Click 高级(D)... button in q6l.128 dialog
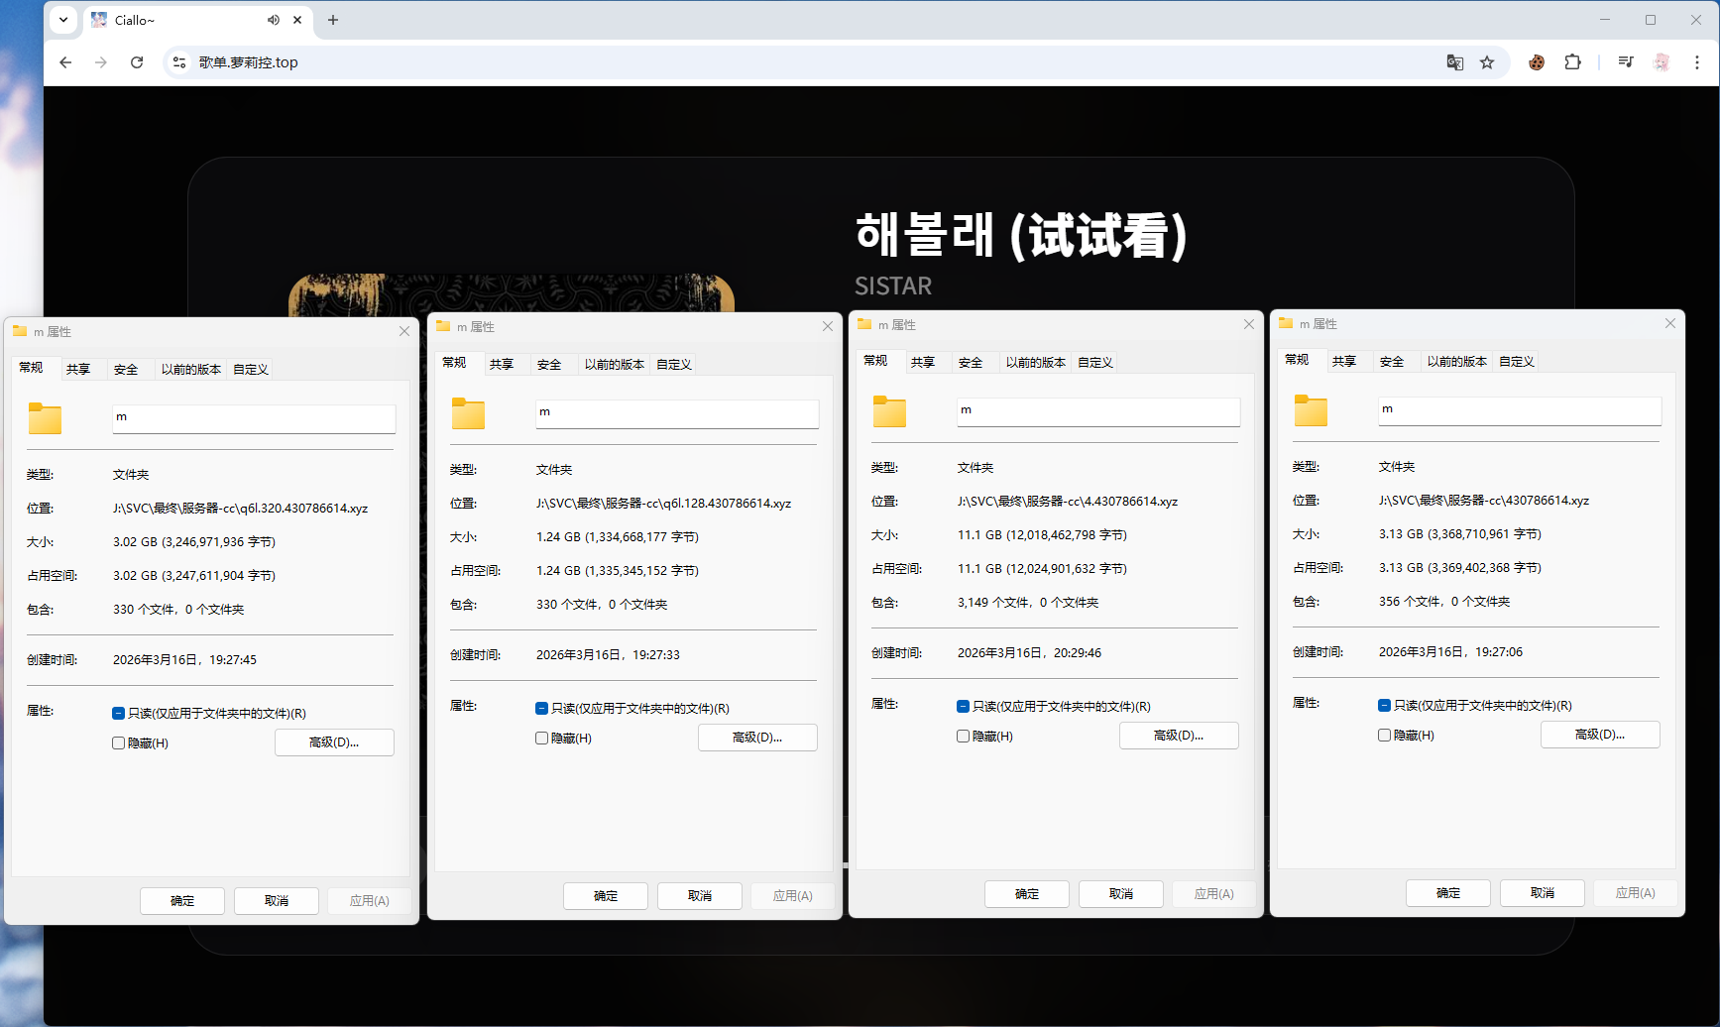Screen dimensions: 1720x1027 pyautogui.click(x=757, y=738)
